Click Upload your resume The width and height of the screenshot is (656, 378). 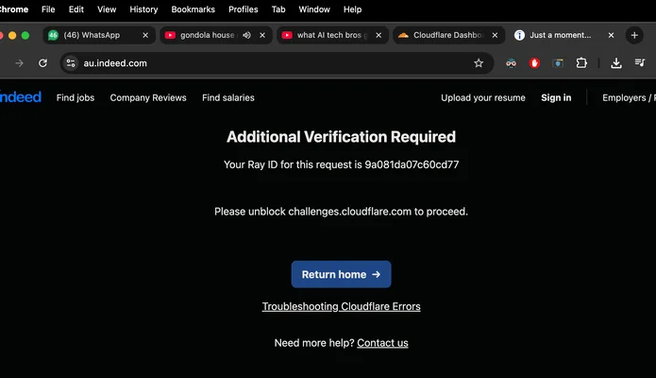point(482,97)
